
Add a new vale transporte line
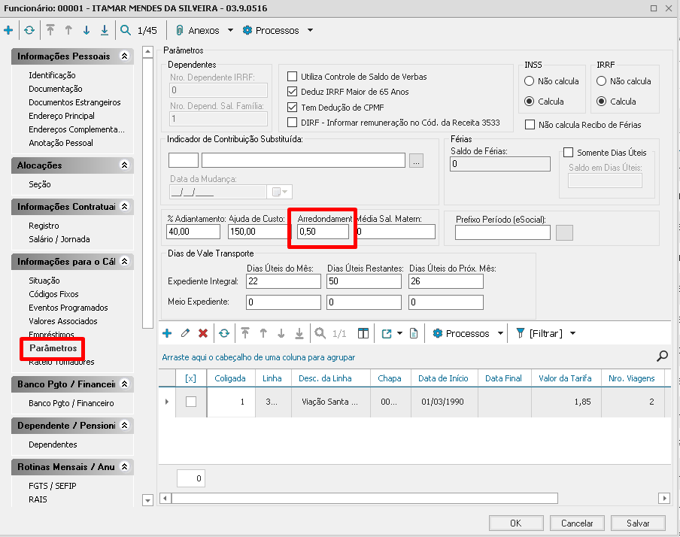[167, 333]
